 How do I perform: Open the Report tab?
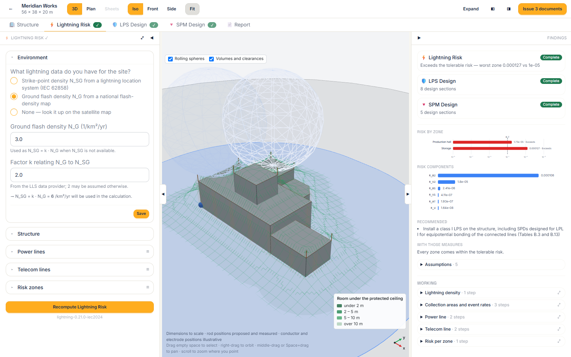coord(239,25)
